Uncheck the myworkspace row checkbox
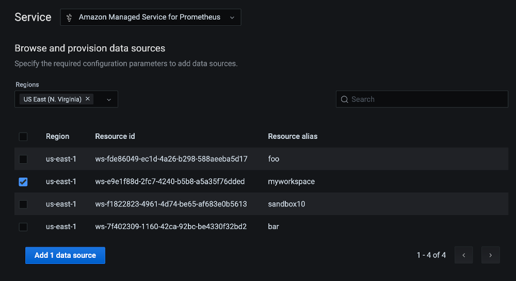Screen dimensions: 516x281 click(23, 182)
